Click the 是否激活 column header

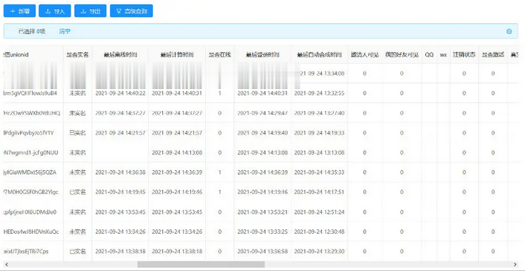(x=493, y=55)
